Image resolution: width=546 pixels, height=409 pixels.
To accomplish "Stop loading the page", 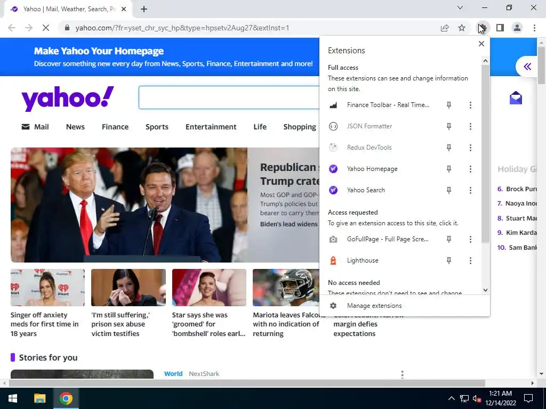I will pyautogui.click(x=46, y=28).
